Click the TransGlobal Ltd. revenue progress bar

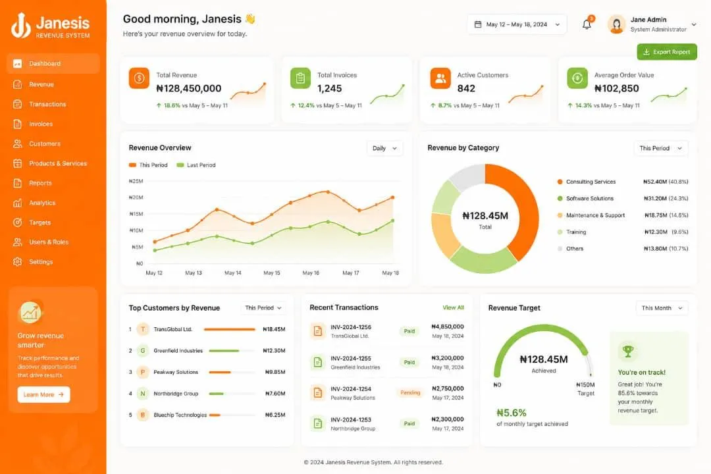point(230,329)
